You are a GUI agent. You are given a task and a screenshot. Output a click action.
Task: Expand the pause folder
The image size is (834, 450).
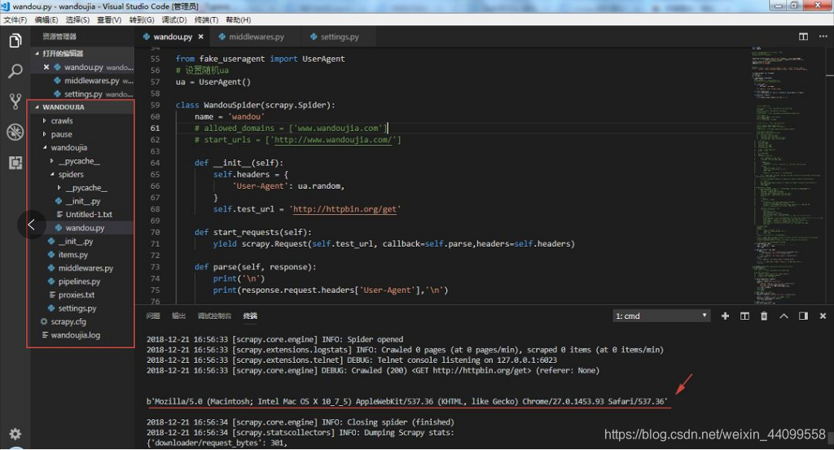45,134
